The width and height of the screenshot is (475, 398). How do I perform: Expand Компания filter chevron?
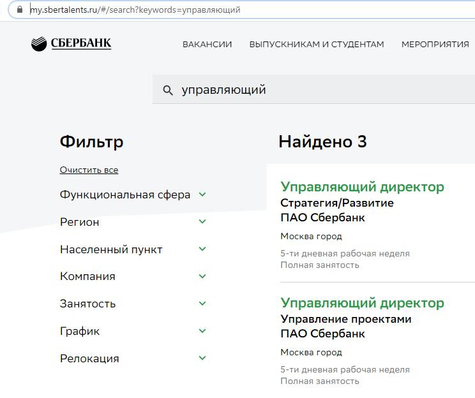(x=202, y=276)
